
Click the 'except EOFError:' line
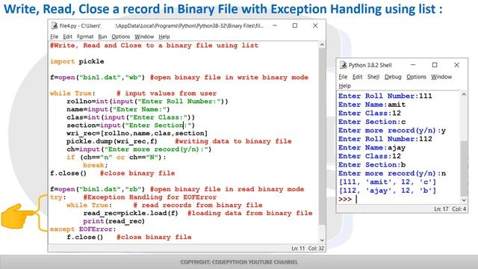click(x=83, y=229)
